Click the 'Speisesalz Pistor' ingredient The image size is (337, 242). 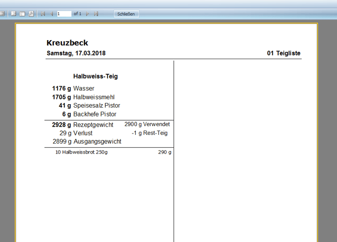(96, 106)
